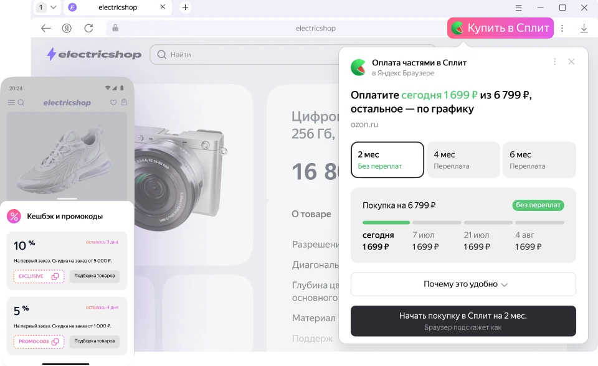Open browser toolbar kebab menu
Image resolution: width=598 pixels, height=366 pixels.
pos(562,28)
